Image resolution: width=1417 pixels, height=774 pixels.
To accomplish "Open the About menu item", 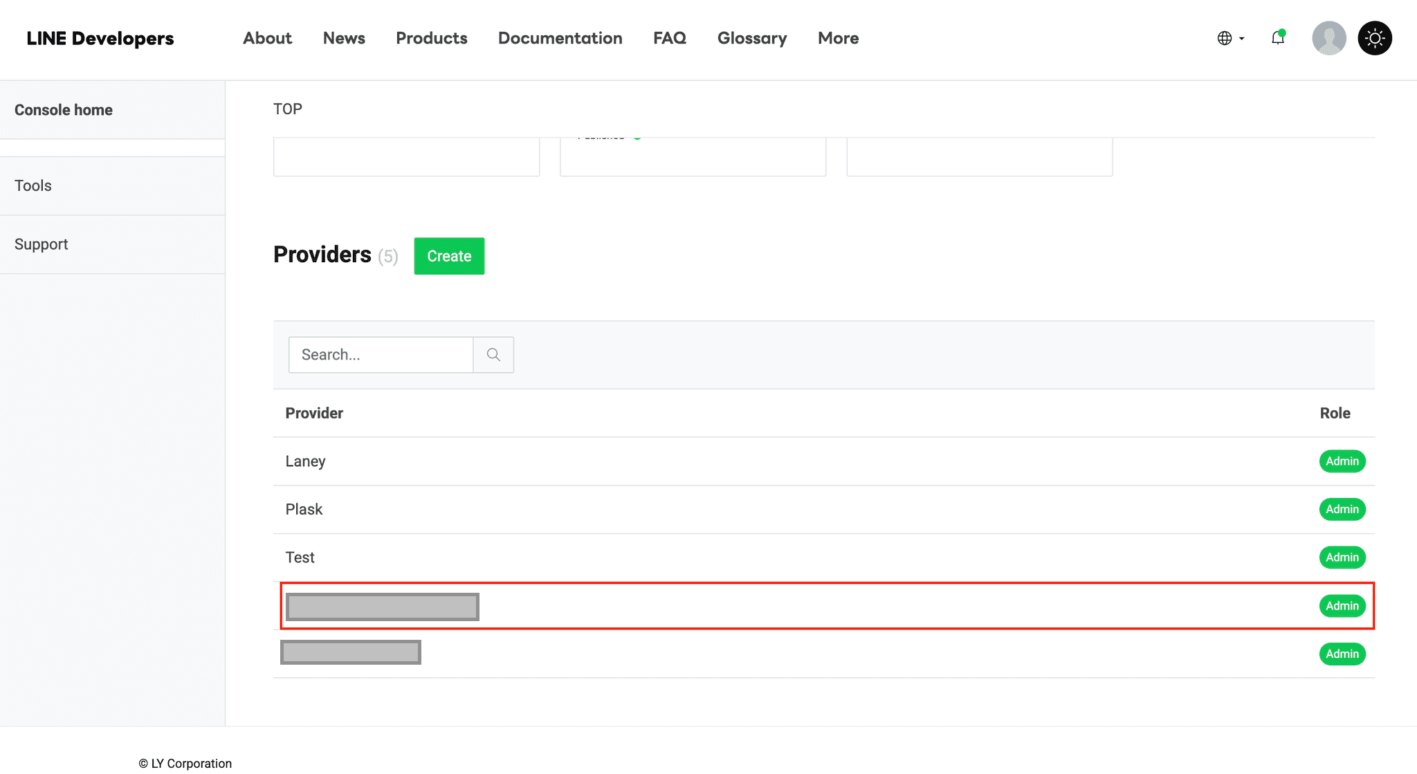I will click(x=267, y=38).
